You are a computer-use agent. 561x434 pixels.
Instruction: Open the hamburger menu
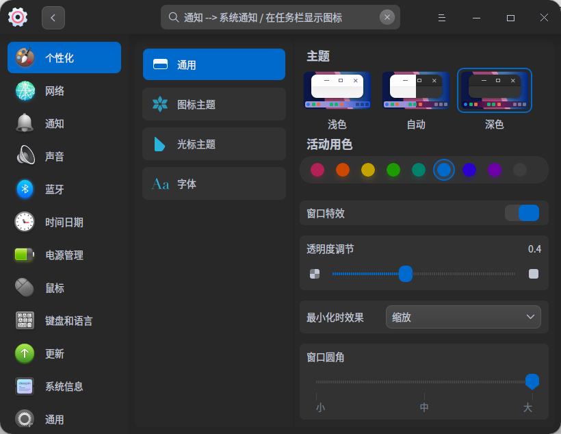[442, 18]
